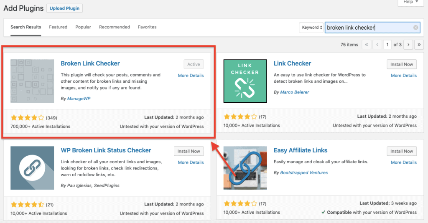Open the Recommended tab
The width and height of the screenshot is (428, 223).
(x=115, y=27)
